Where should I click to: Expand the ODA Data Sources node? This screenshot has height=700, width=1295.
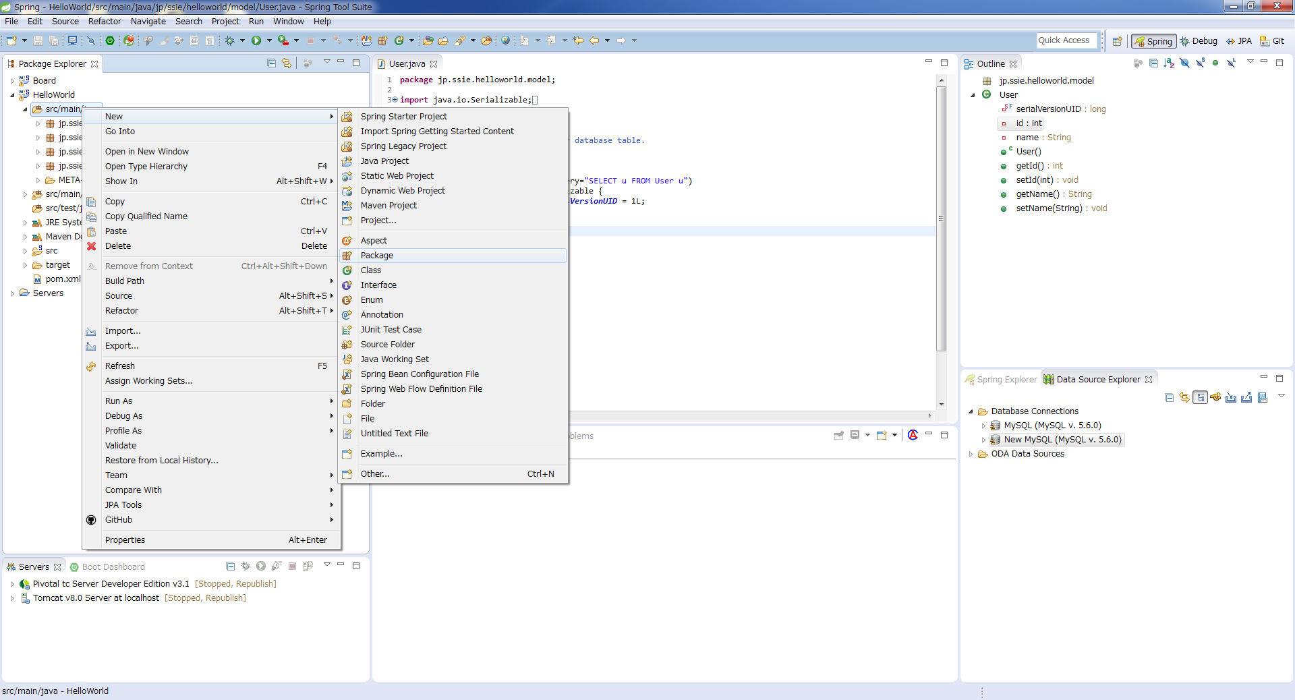click(x=971, y=454)
